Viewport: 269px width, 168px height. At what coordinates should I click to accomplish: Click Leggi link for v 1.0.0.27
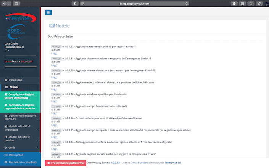54,113
